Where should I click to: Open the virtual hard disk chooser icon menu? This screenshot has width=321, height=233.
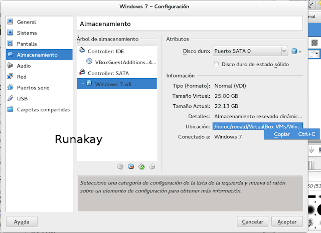(296, 51)
